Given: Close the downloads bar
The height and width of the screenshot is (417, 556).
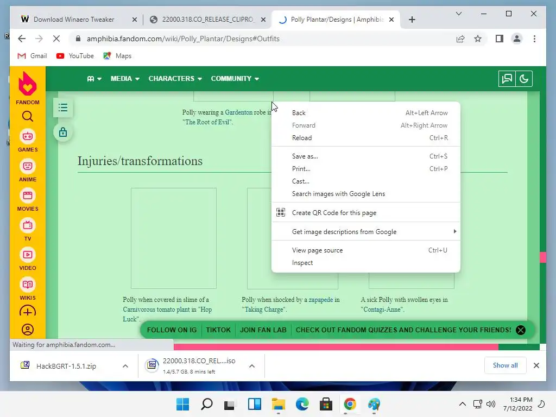Looking at the screenshot, I should (536, 365).
